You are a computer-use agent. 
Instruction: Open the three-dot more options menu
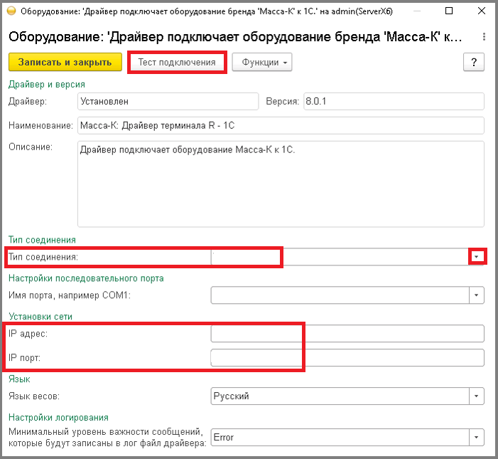pos(484,37)
